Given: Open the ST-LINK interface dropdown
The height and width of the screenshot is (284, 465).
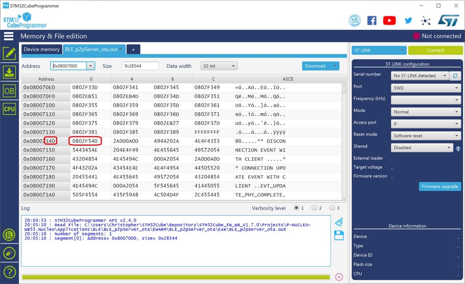Looking at the screenshot, I should (x=379, y=50).
